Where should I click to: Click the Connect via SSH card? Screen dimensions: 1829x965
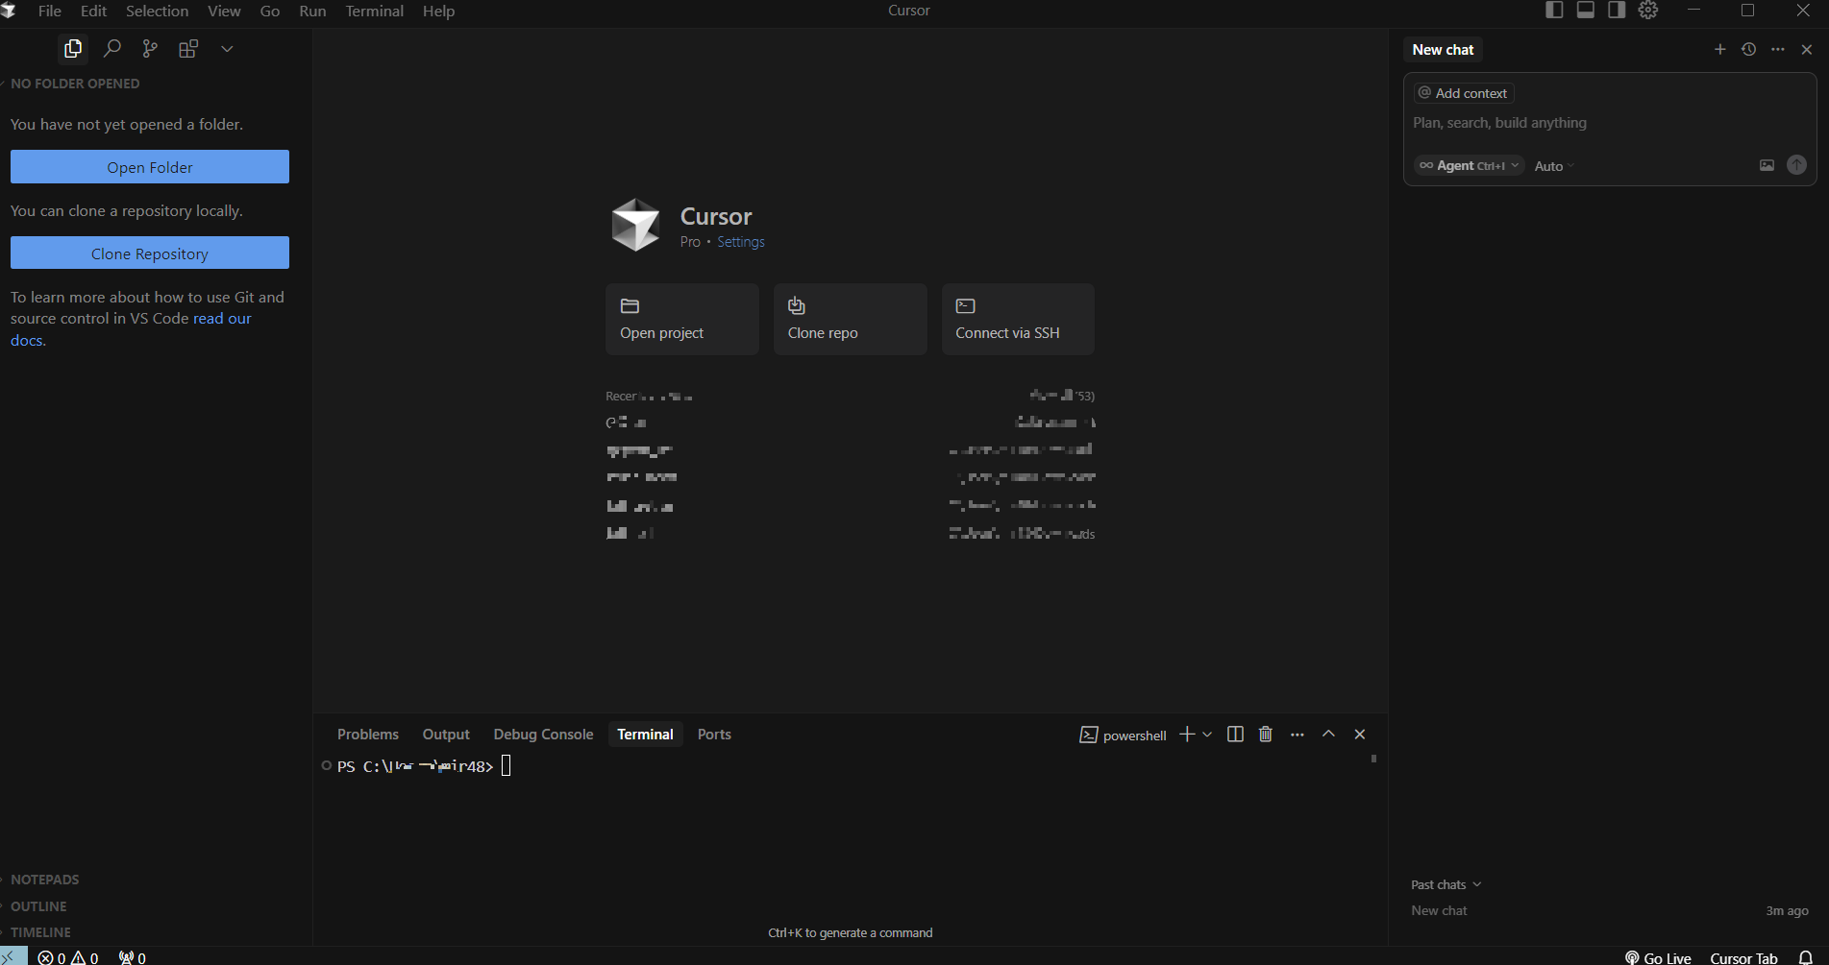coord(1018,319)
